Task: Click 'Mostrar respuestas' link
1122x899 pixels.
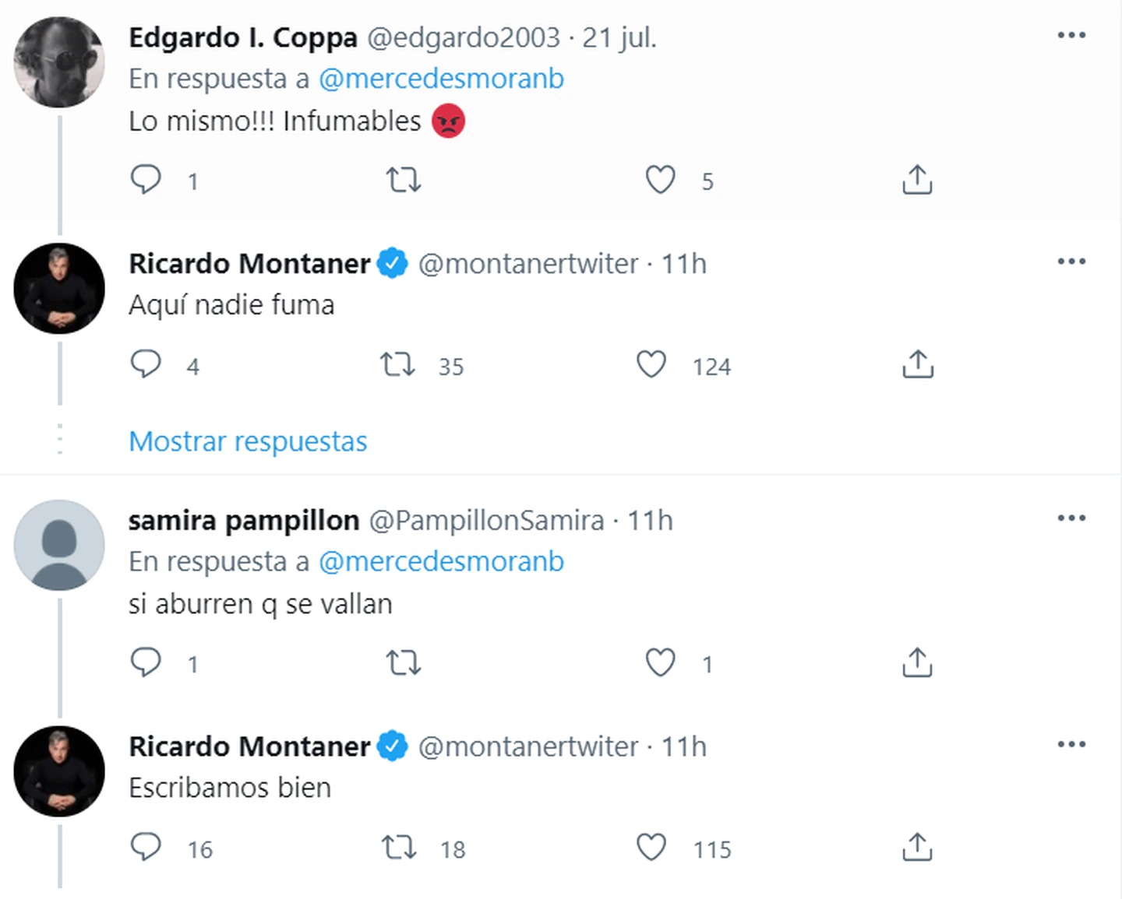Action: pyautogui.click(x=248, y=441)
